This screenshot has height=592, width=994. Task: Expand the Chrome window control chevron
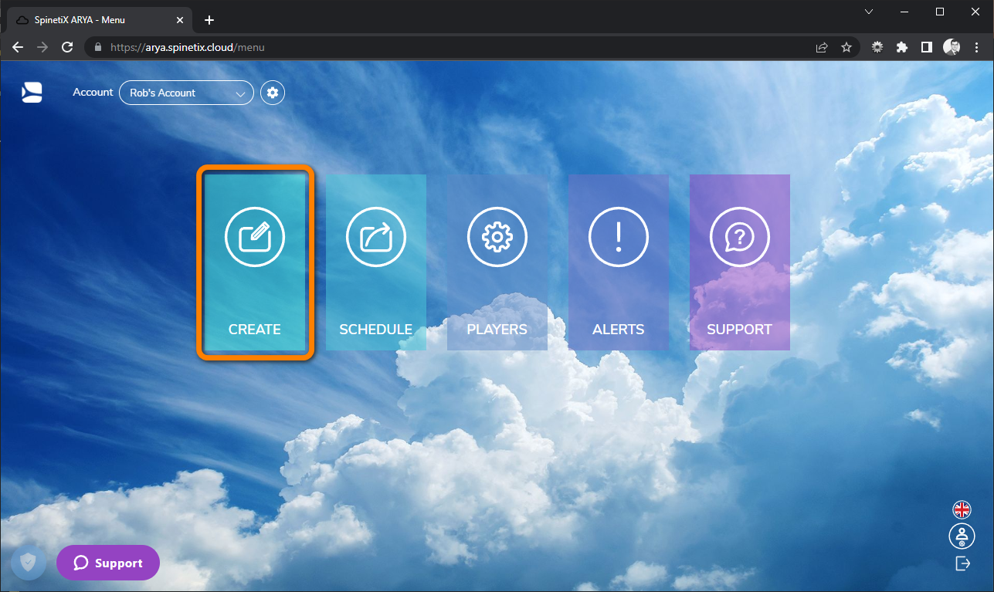point(868,12)
